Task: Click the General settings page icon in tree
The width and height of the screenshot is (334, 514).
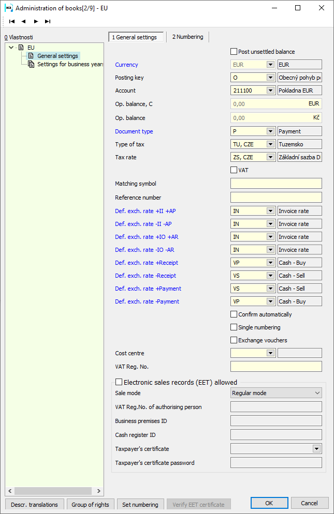Action: click(31, 56)
